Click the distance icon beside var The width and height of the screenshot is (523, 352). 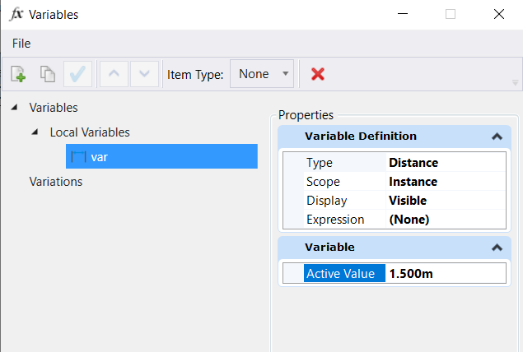click(x=78, y=157)
